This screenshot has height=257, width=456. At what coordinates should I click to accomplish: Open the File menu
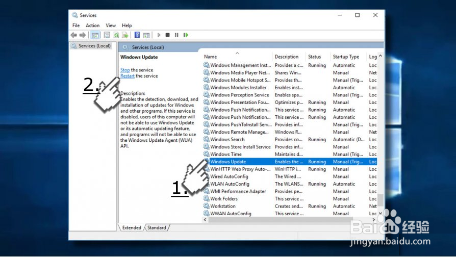pyautogui.click(x=76, y=25)
